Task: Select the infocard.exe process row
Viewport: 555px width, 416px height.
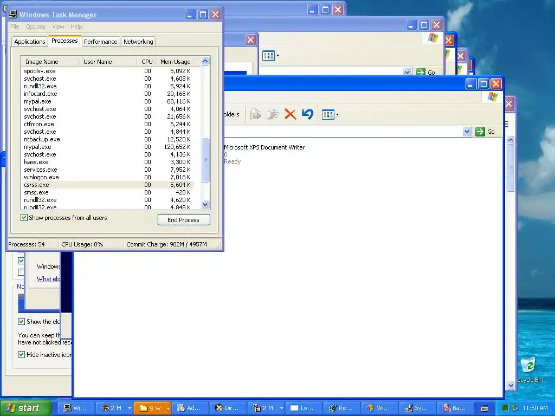Action: [x=108, y=94]
